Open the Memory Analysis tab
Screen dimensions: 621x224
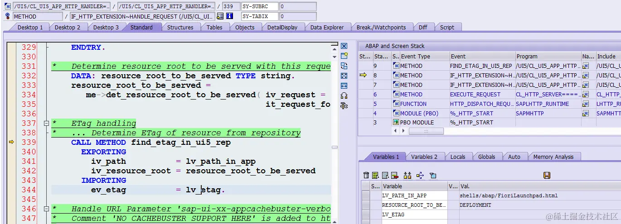[x=553, y=157]
